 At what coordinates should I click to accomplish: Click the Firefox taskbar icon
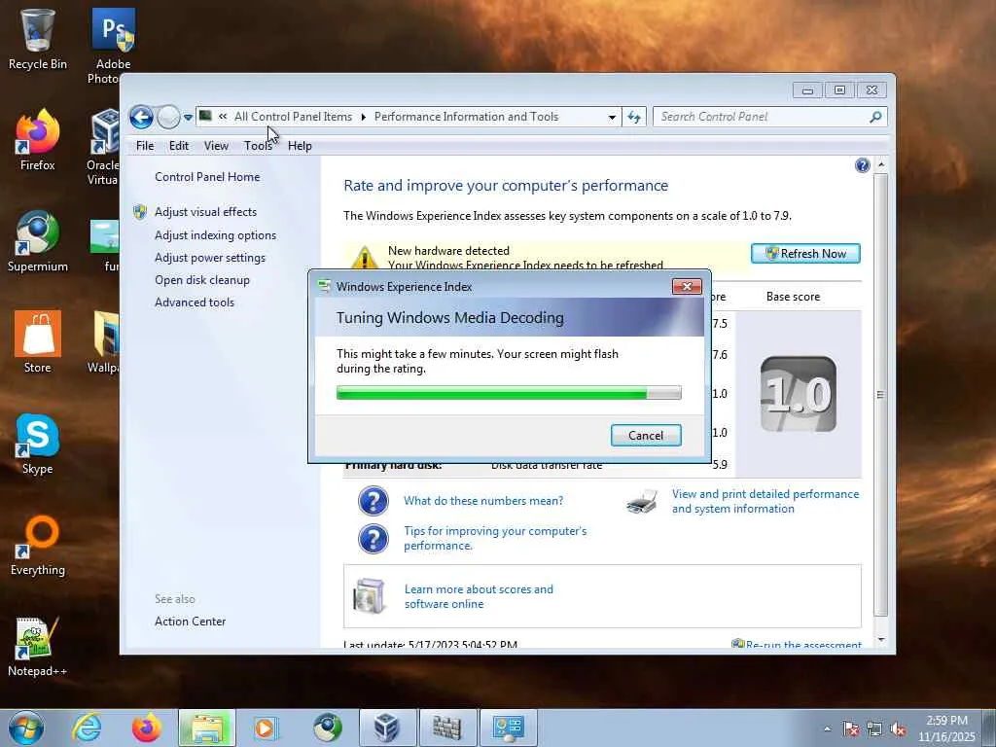click(x=147, y=728)
